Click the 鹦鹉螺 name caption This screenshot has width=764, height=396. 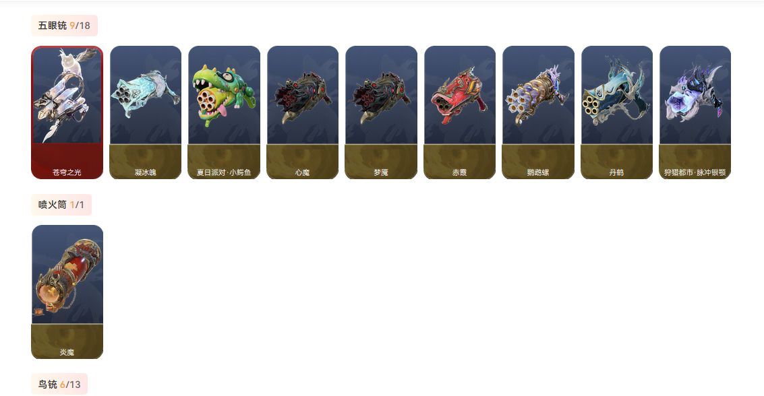pyautogui.click(x=538, y=172)
